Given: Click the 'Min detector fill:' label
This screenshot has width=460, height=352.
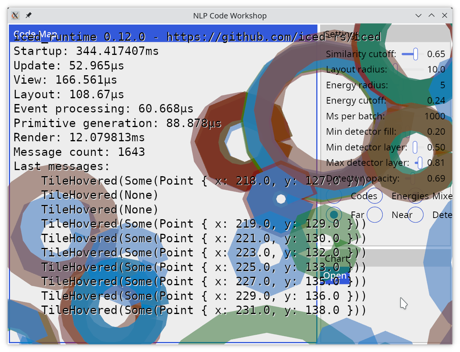Looking at the screenshot, I should 361,132.
